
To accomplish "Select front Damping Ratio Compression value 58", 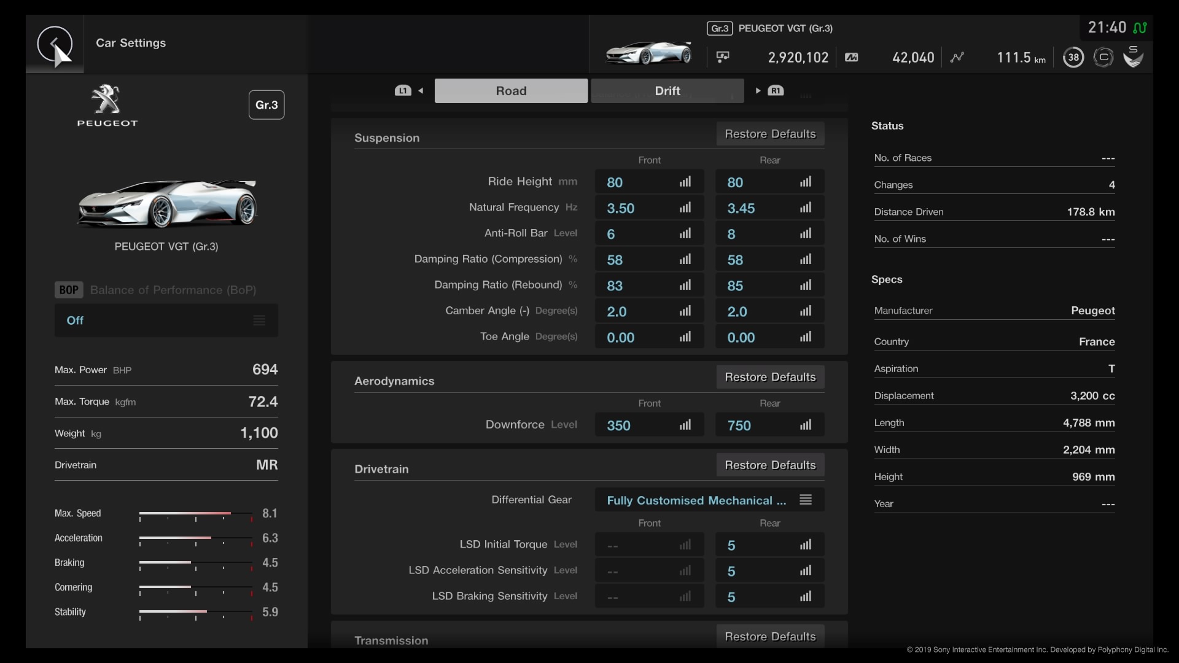I will 649,259.
